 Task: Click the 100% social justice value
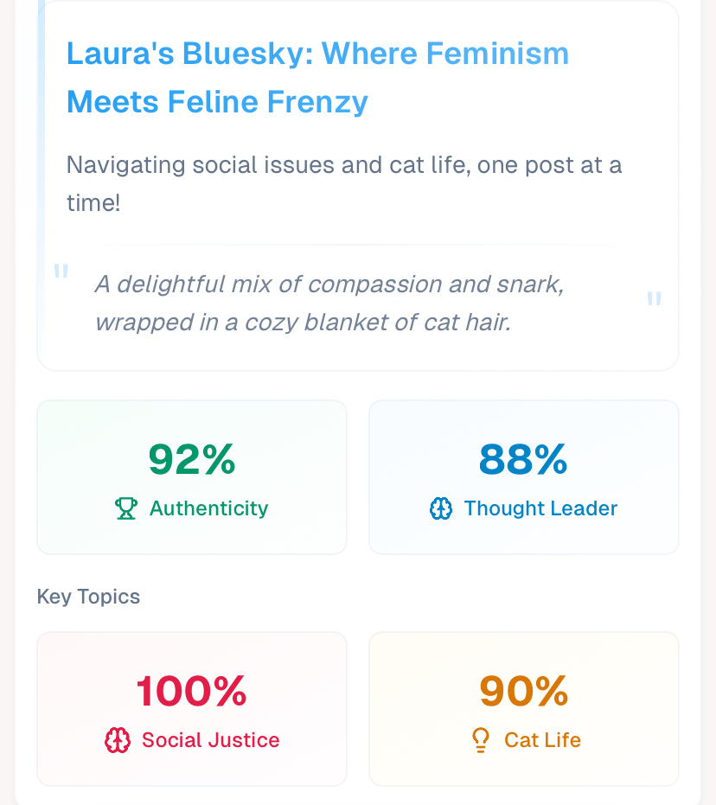(192, 691)
